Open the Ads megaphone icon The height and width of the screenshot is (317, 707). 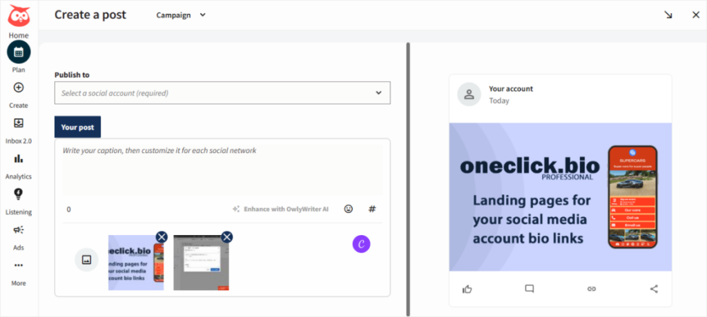click(x=19, y=229)
